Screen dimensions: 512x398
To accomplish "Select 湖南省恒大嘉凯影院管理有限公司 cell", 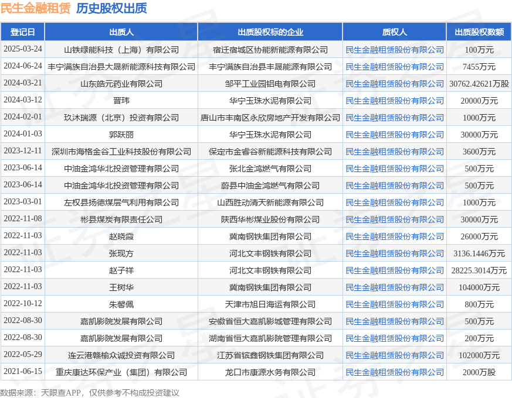I will pos(270,338).
